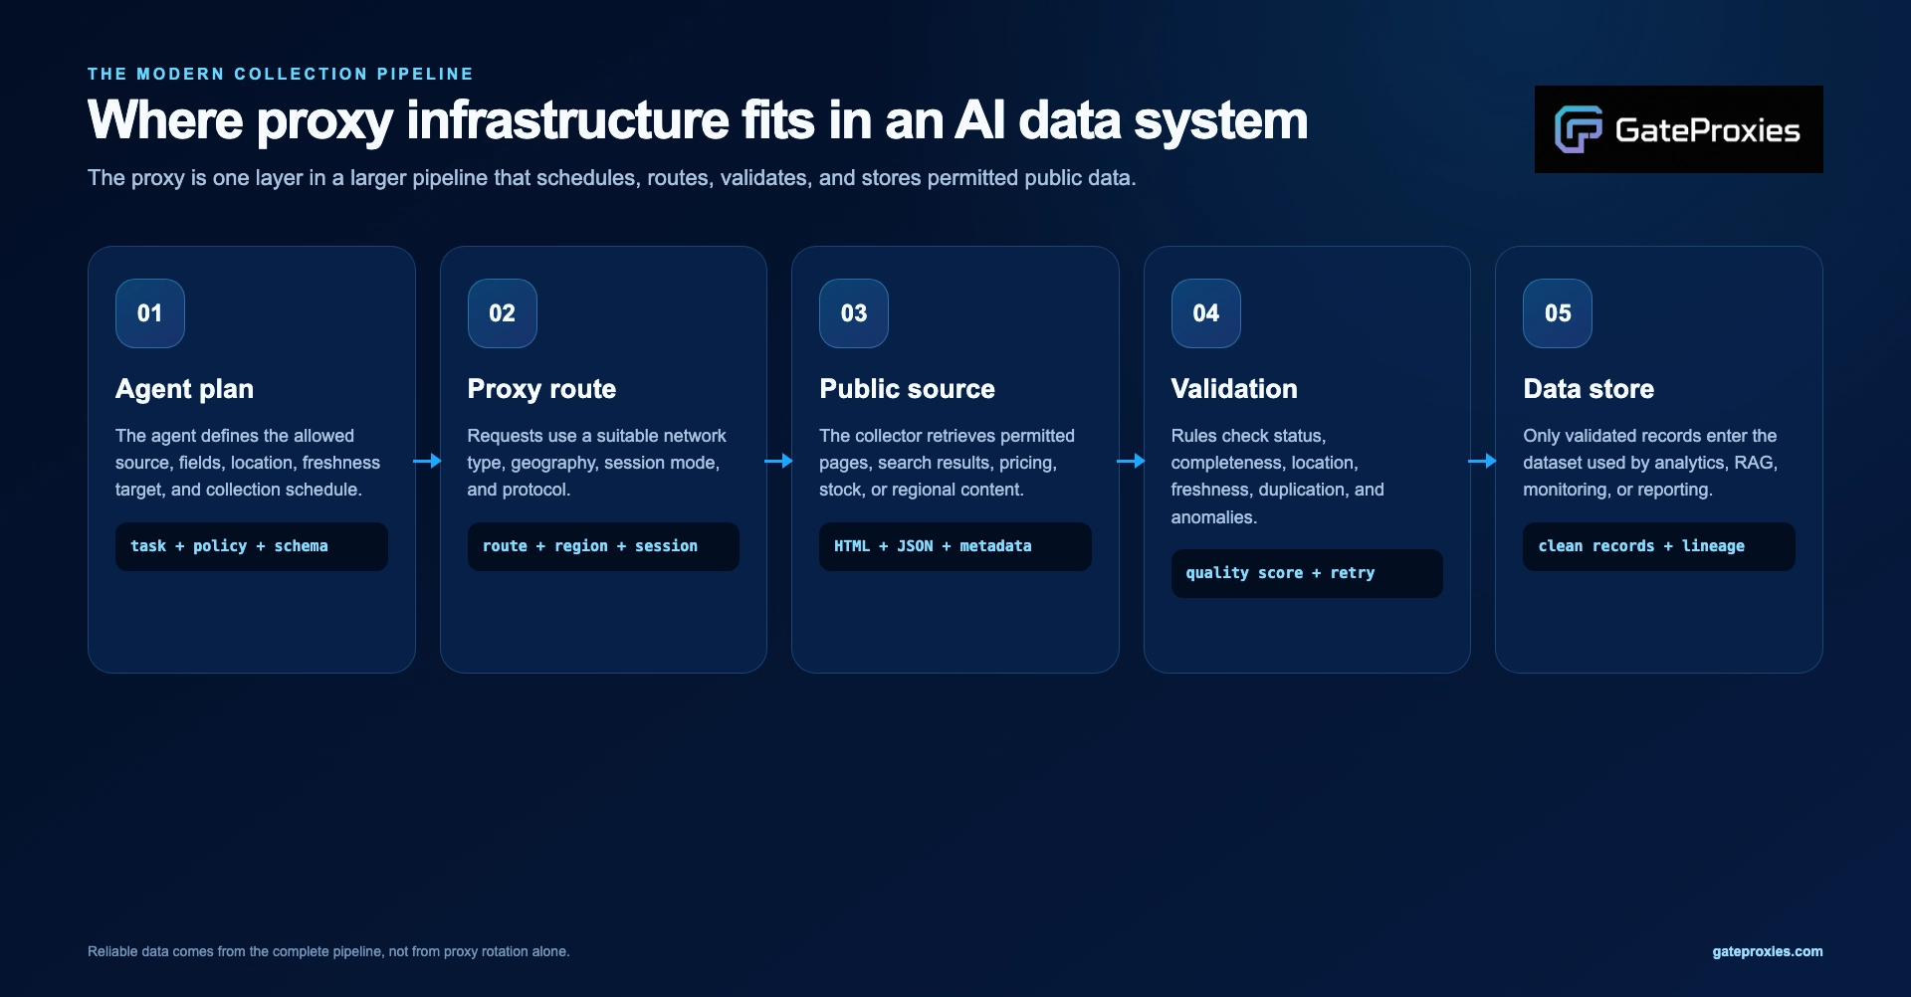Click "THE MODERN COLLECTION PIPELINE" eyebrow label

click(x=281, y=74)
